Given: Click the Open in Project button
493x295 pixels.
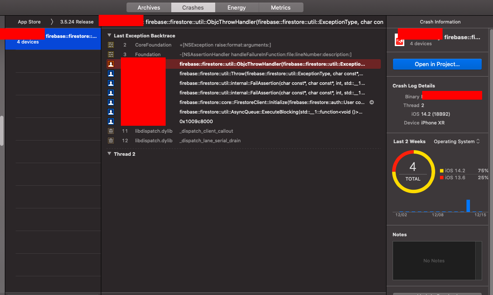Looking at the screenshot, I should tap(437, 64).
